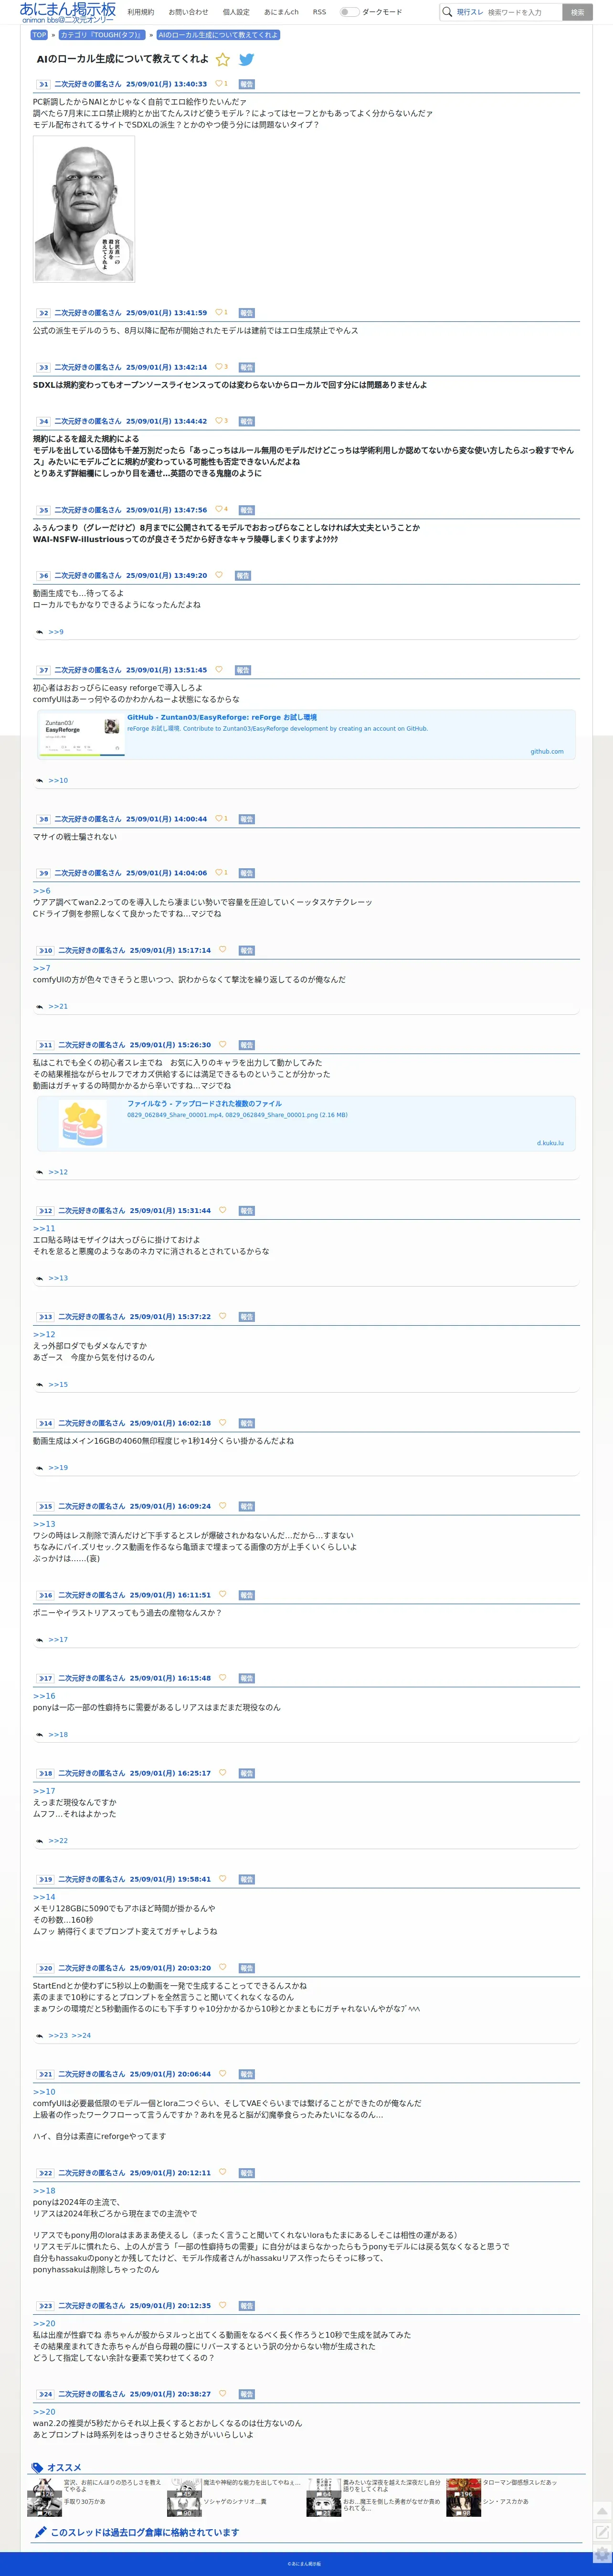Report post 12 with its 報告 button

tap(247, 1211)
